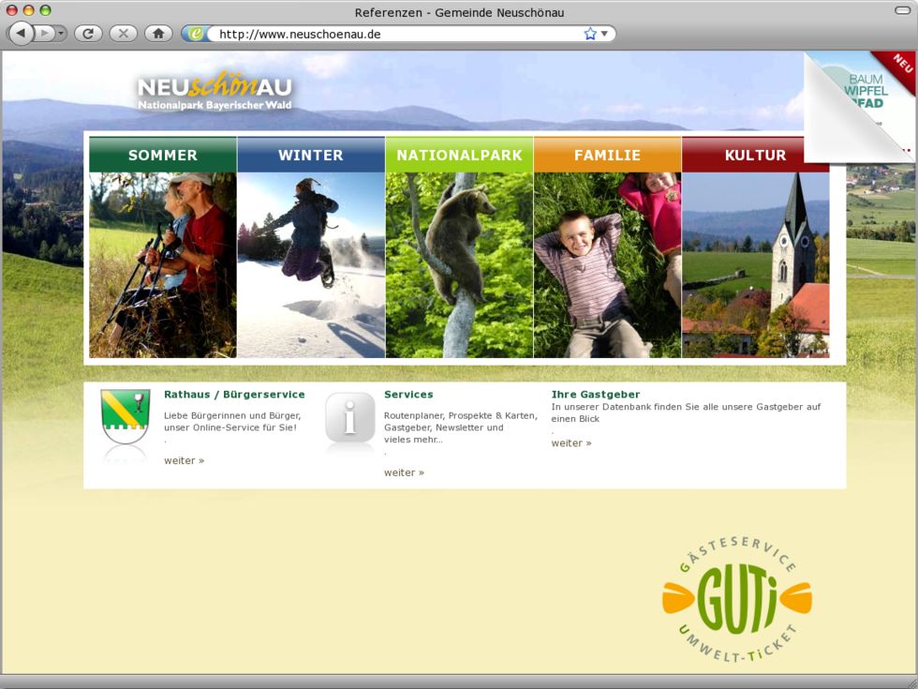Open the Ihre Gastgeber heading link

point(596,395)
